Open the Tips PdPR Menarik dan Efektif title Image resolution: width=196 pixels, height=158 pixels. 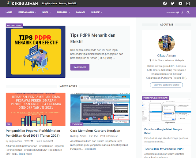pos(92,38)
